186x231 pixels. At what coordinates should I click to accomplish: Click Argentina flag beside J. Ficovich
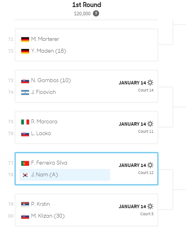point(25,93)
